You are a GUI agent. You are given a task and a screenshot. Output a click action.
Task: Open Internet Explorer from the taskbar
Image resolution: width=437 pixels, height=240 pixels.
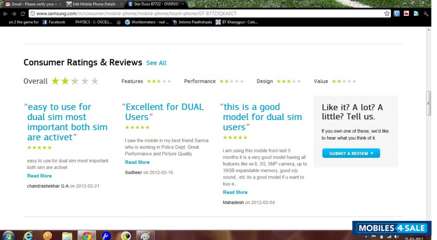(x=28, y=236)
